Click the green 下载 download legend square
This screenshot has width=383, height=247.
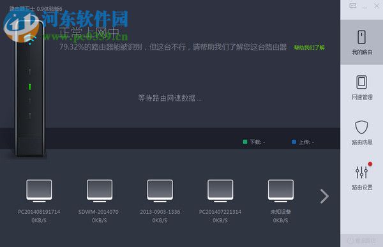[245, 142]
